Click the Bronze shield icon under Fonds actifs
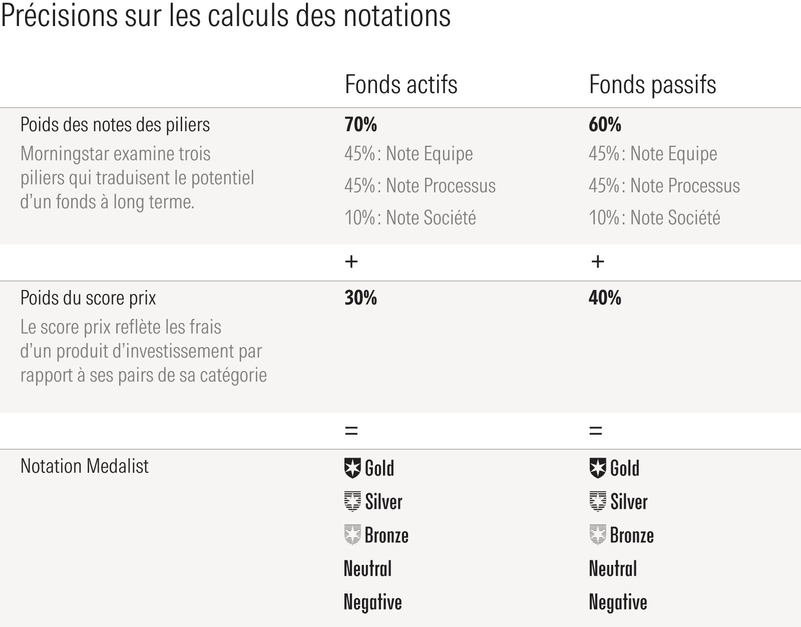801x627 pixels. pyautogui.click(x=352, y=535)
